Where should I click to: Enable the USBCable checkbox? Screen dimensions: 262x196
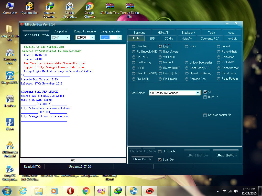click(160, 151)
